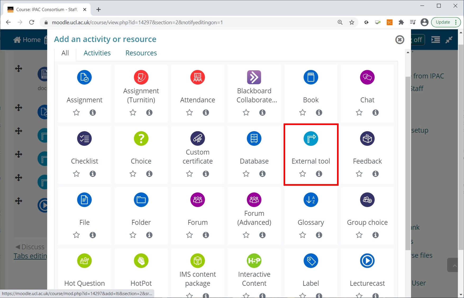Select the Assignment activity icon
This screenshot has height=298, width=464.
tap(84, 77)
